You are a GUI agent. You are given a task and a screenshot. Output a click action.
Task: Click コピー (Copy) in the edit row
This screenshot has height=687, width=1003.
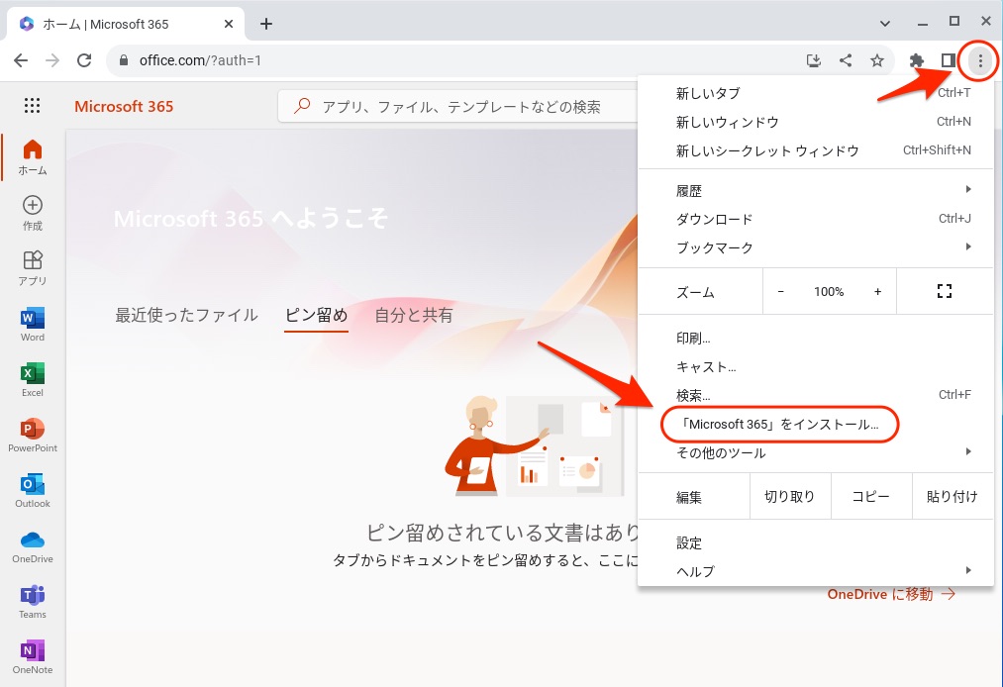tap(870, 496)
